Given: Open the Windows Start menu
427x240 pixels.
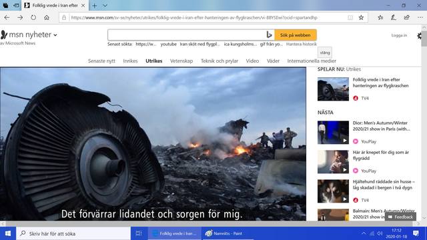Looking at the screenshot, I should (8, 233).
